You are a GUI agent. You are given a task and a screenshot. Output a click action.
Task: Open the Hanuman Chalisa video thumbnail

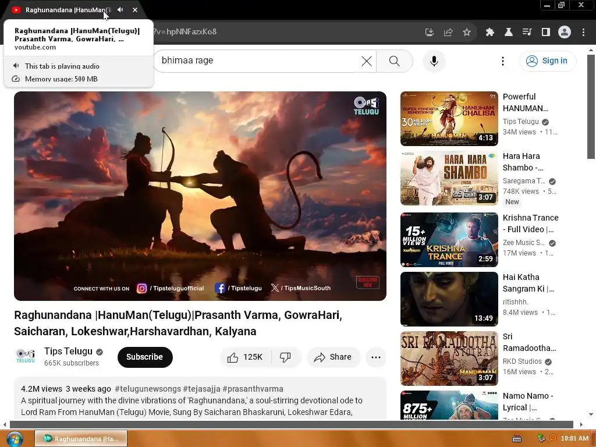tap(449, 119)
